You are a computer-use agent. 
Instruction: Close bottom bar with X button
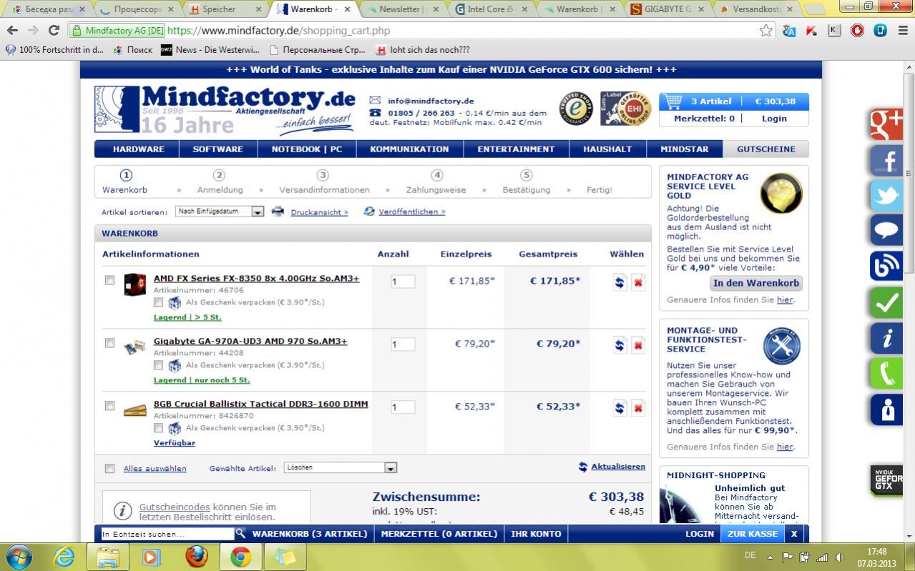794,534
